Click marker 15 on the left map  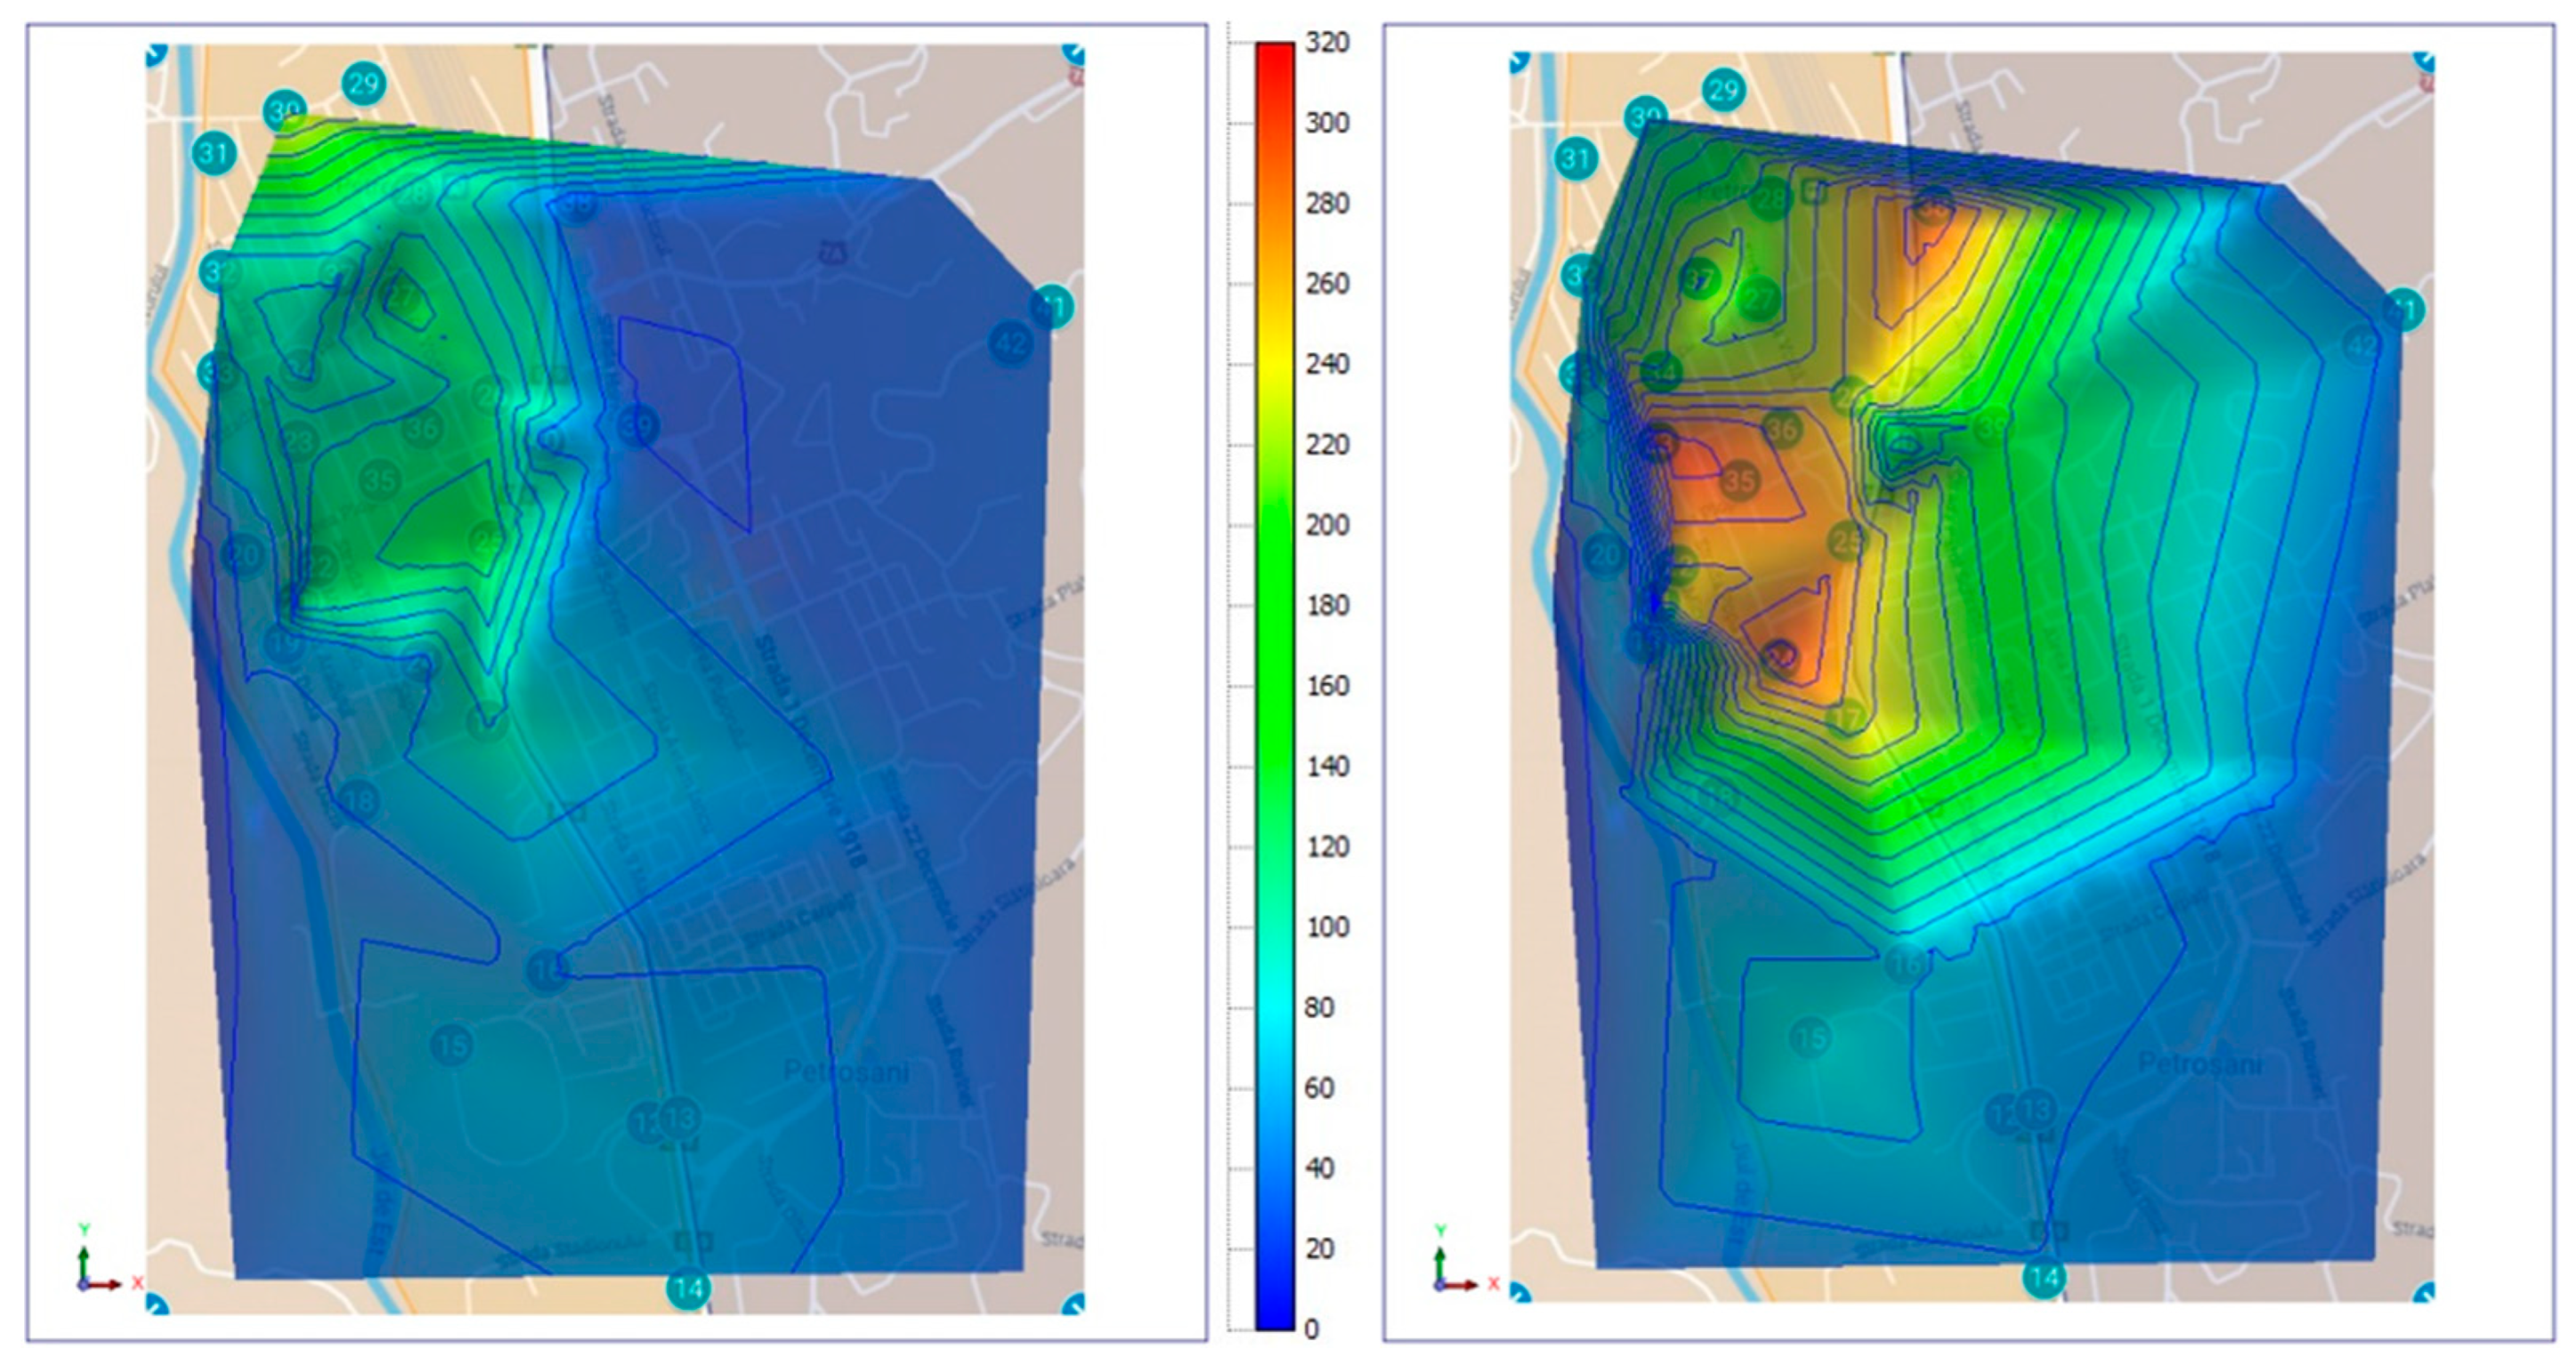tap(451, 1046)
